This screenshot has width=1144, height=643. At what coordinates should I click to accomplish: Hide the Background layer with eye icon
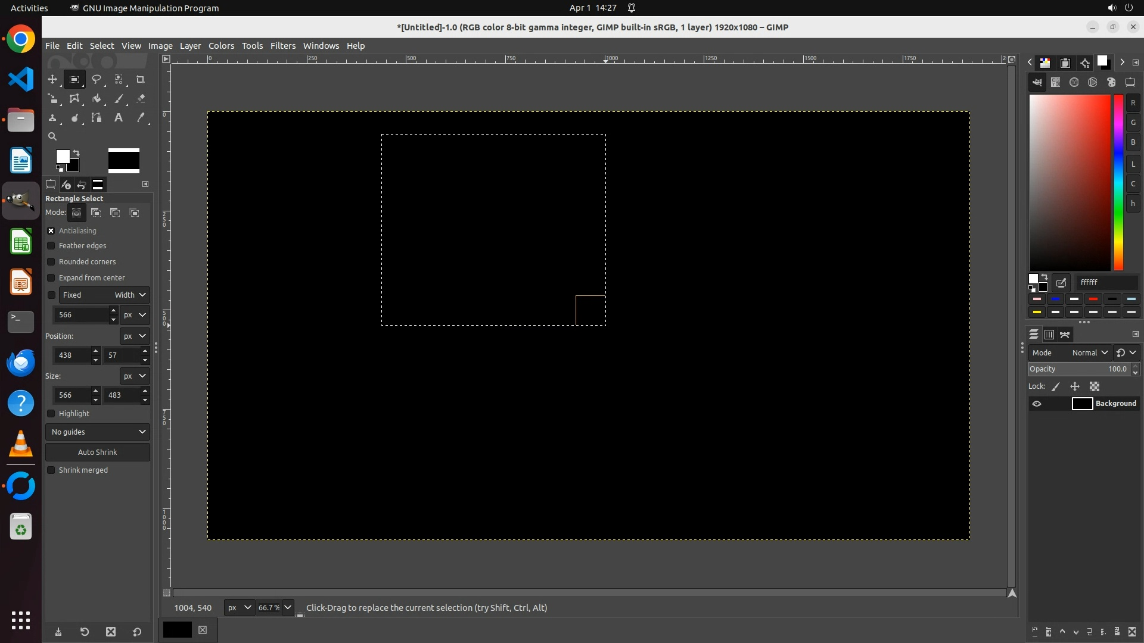point(1037,404)
